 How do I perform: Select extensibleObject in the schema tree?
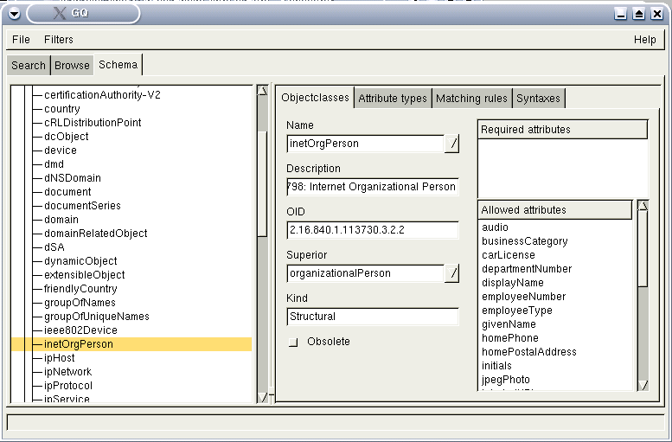(x=84, y=275)
